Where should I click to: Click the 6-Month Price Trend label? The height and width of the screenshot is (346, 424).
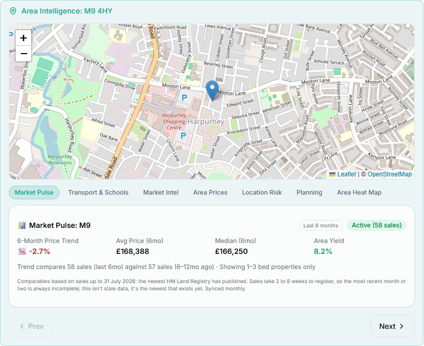click(x=48, y=241)
